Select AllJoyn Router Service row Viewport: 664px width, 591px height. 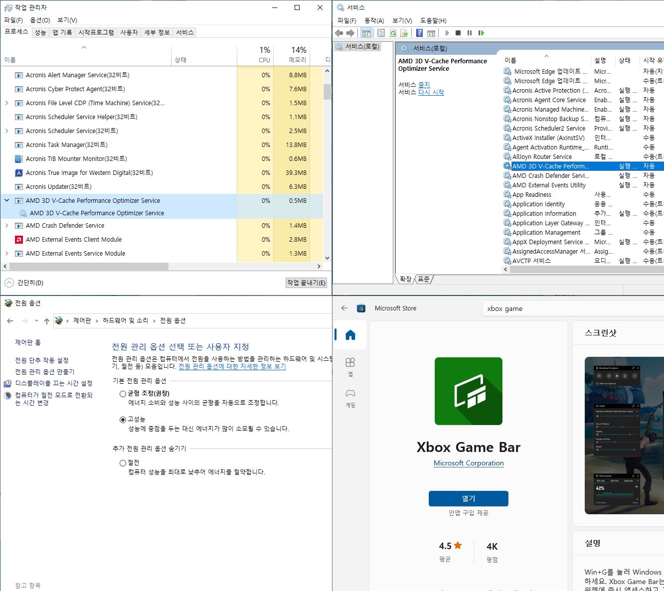[x=583, y=157]
